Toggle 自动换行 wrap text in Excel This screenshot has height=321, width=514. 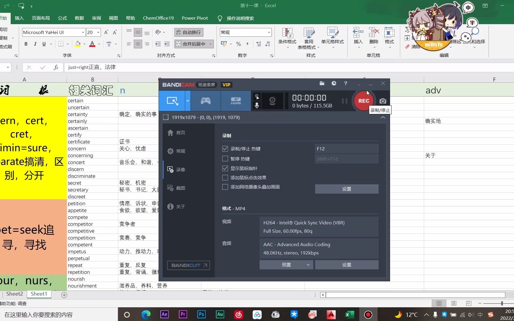tap(189, 32)
